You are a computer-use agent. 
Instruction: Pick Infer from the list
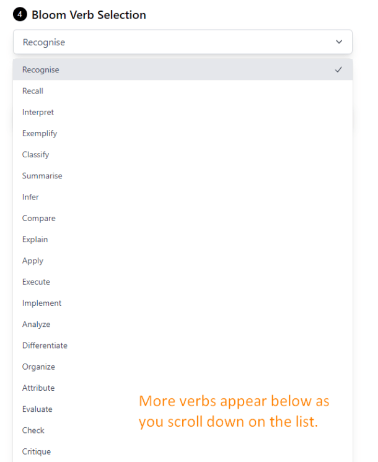(x=30, y=197)
